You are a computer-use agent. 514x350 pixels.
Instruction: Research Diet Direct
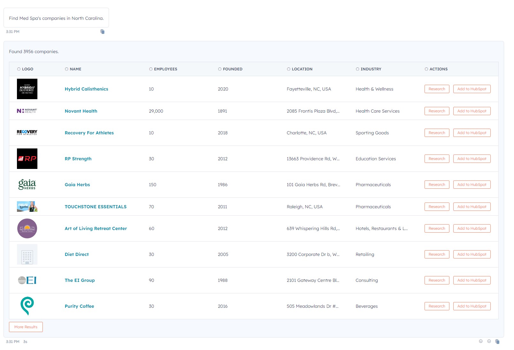click(437, 254)
